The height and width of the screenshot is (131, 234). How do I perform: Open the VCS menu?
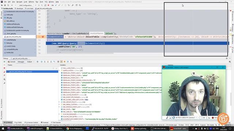tap(46, 2)
